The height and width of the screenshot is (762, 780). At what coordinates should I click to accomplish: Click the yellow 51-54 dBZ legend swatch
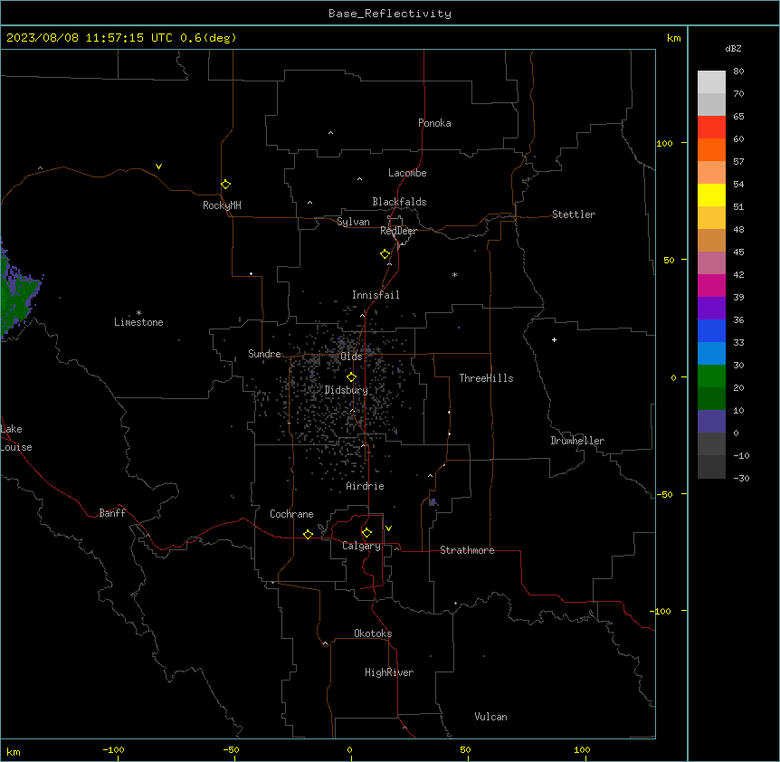click(x=711, y=195)
